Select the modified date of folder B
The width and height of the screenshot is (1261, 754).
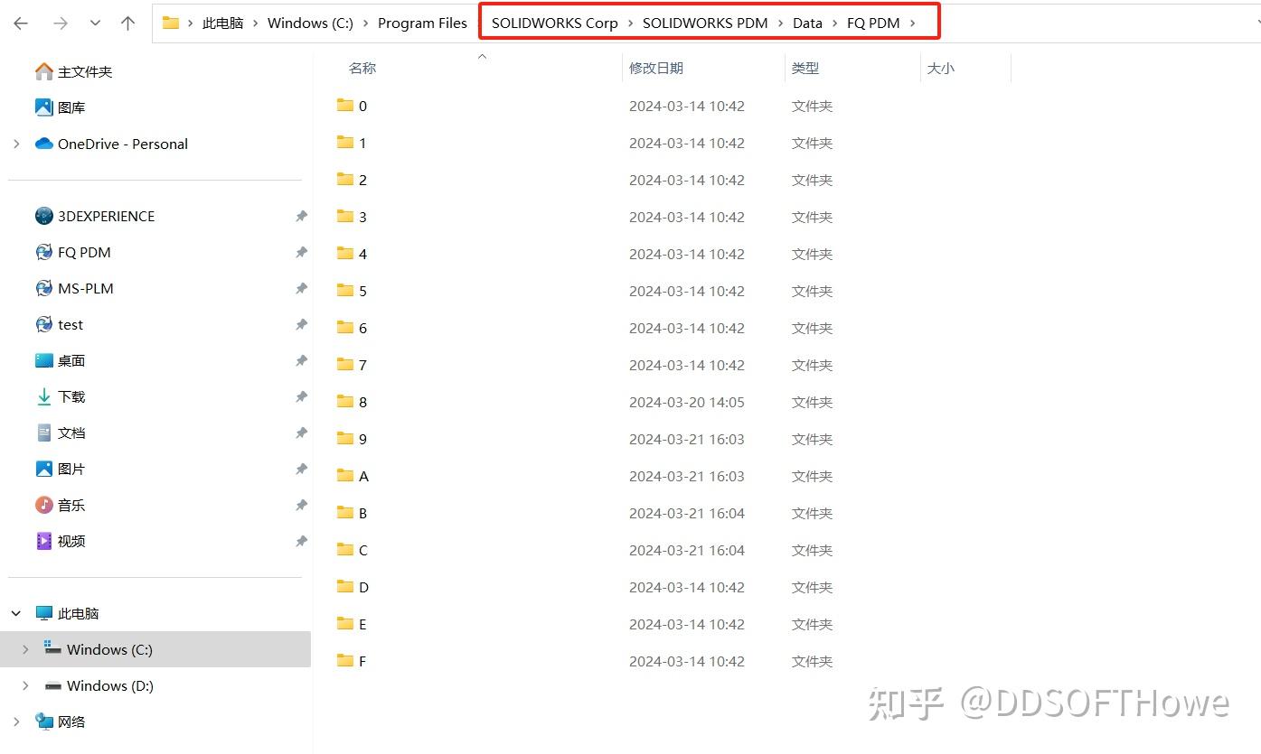(687, 513)
